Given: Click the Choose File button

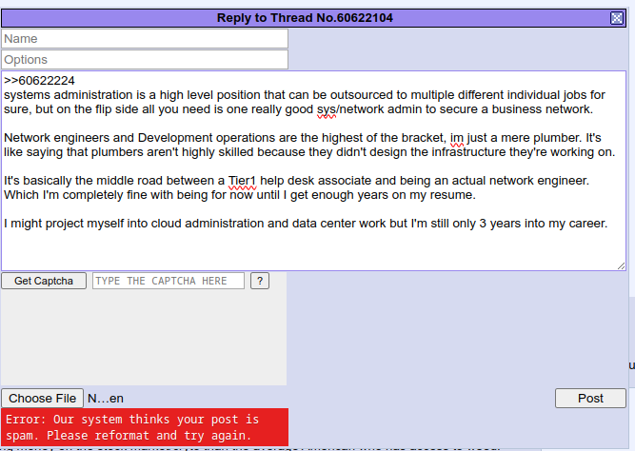Looking at the screenshot, I should (x=42, y=399).
